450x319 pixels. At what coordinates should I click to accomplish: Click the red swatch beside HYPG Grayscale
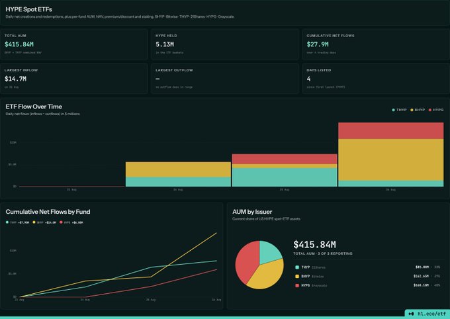coord(297,285)
